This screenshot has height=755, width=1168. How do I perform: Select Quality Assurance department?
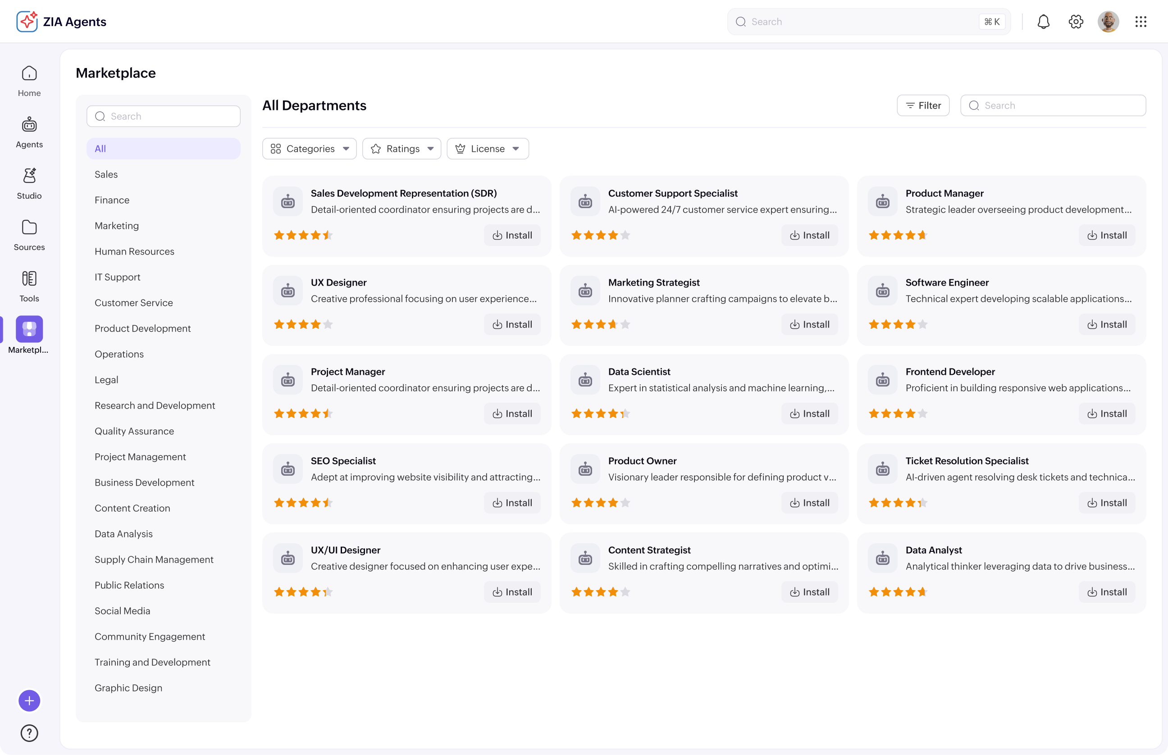point(163,431)
